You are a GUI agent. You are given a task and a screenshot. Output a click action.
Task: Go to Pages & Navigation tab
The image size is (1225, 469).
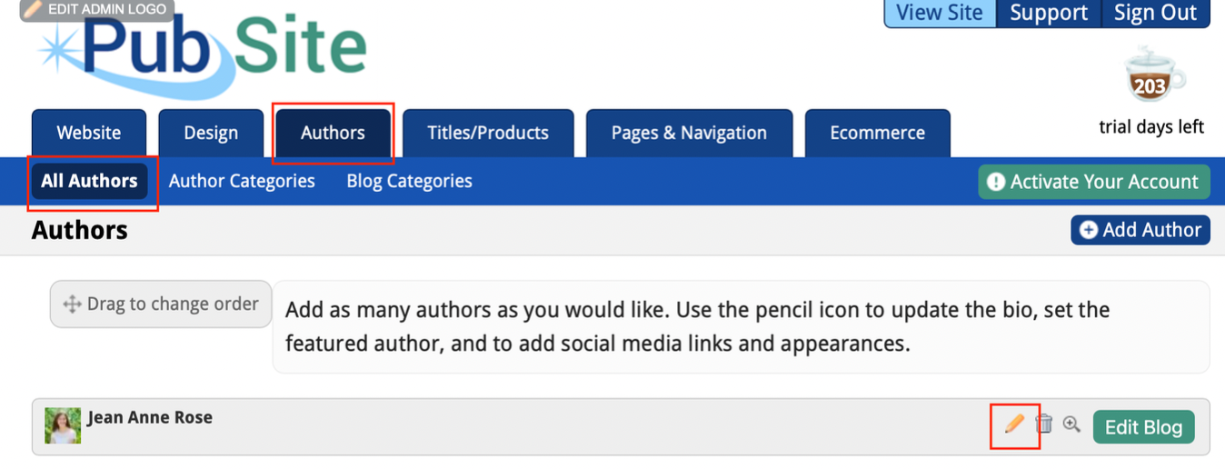tap(689, 133)
